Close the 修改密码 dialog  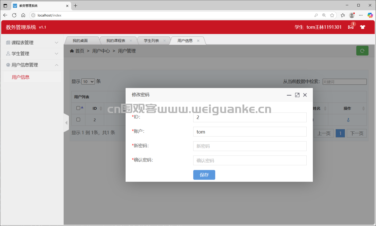click(x=305, y=95)
